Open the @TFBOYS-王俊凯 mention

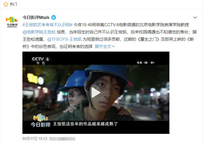click(x=64, y=39)
